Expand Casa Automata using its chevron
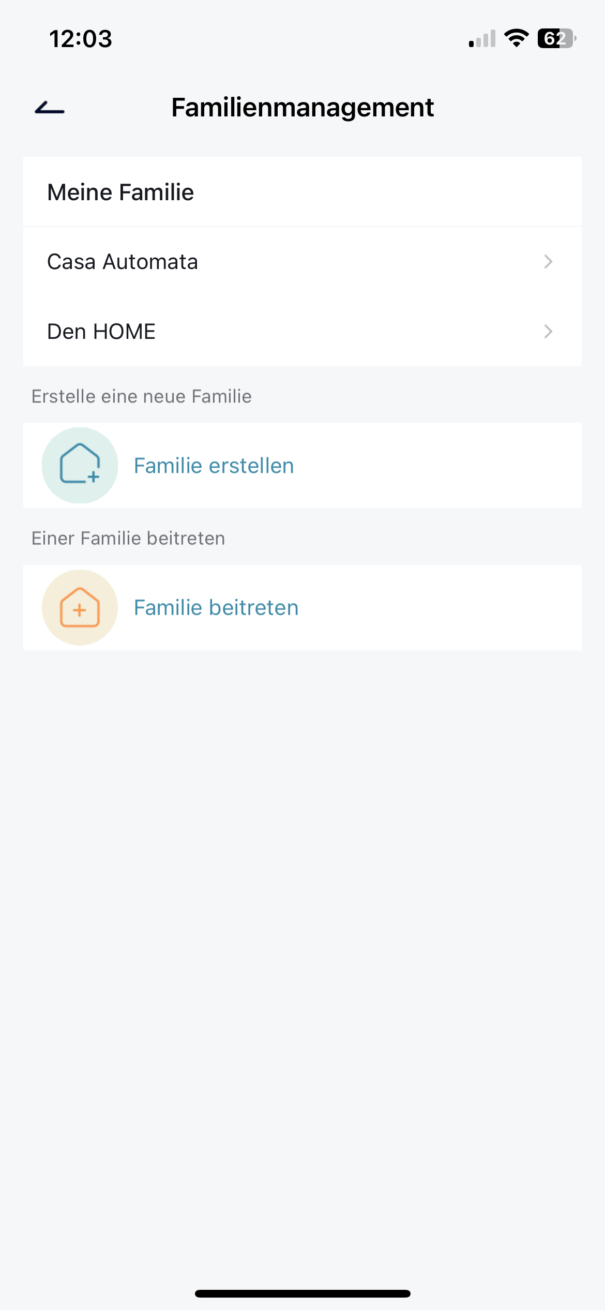 tap(548, 262)
